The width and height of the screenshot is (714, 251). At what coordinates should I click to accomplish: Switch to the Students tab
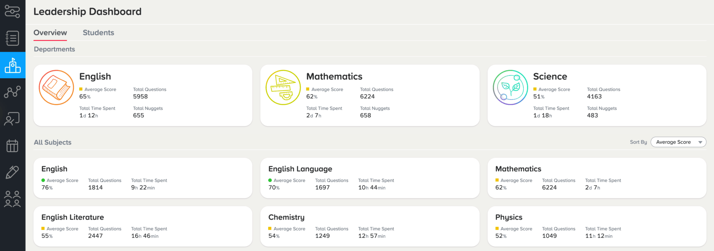pos(98,33)
